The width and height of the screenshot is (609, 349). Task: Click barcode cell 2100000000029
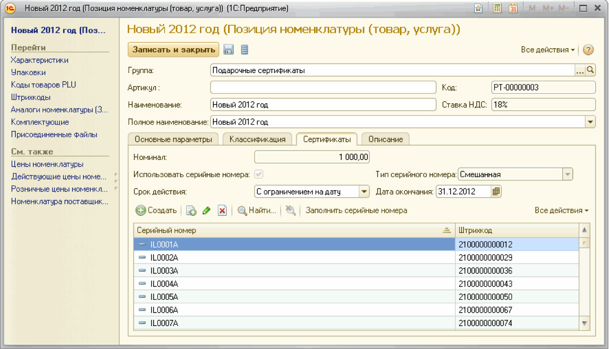(517, 258)
